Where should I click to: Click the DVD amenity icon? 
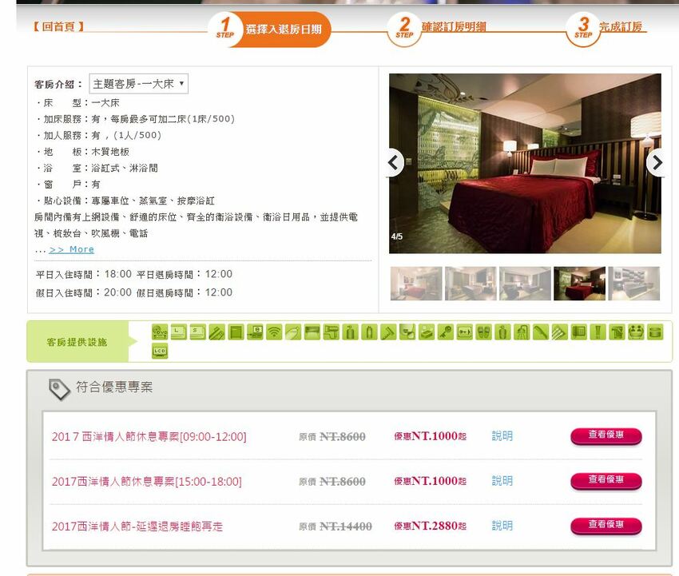(158, 332)
